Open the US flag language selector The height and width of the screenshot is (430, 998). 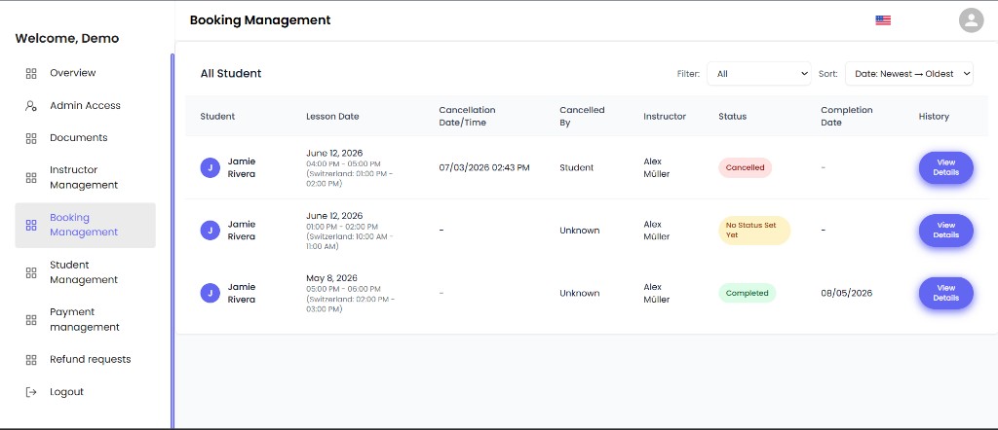pyautogui.click(x=883, y=20)
